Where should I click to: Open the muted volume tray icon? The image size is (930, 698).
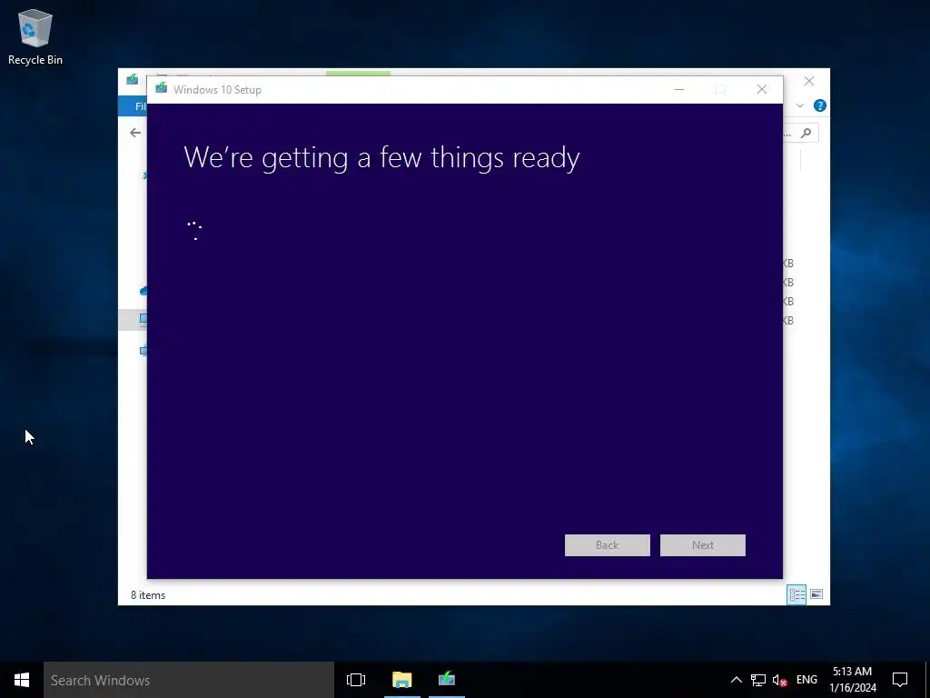(x=779, y=680)
